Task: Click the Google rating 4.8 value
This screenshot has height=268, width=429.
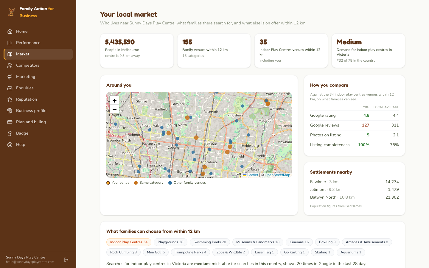Action: (366, 116)
